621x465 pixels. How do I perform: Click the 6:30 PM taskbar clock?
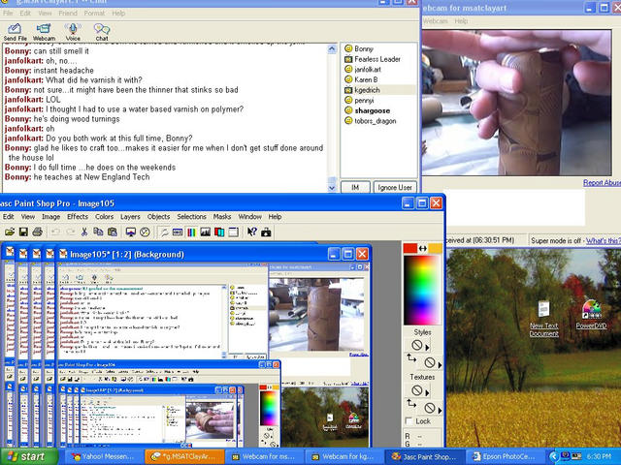pos(599,456)
